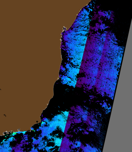Click the small white-outlined inlet on the southwest coast
The image size is (132, 152).
point(19,130)
